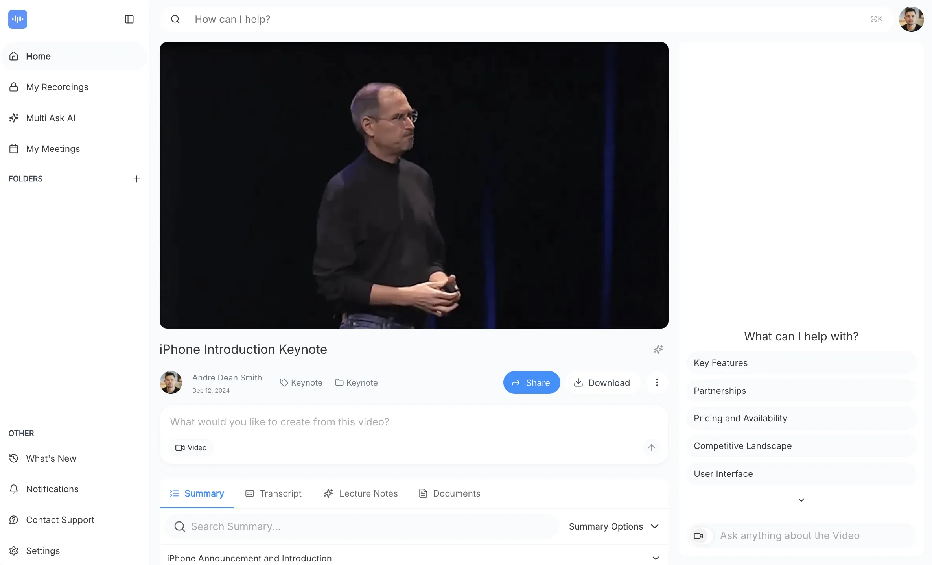Image resolution: width=932 pixels, height=565 pixels.
Task: Switch to the Transcript tab
Action: coord(274,493)
